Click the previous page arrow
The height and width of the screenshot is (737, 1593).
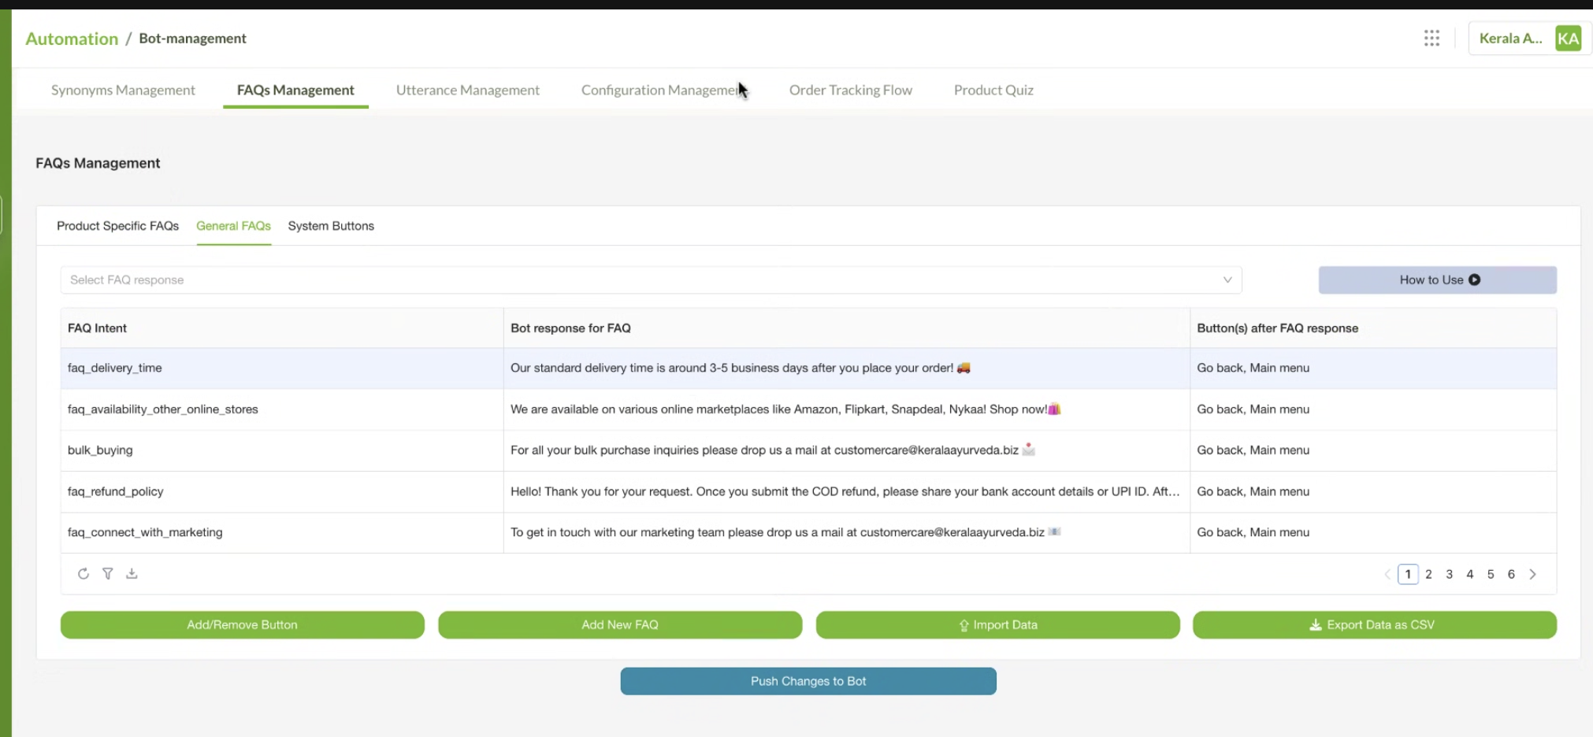pyautogui.click(x=1387, y=574)
